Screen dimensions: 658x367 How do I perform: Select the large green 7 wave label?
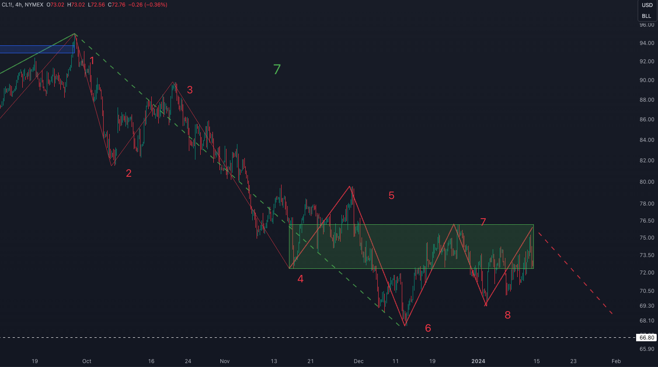(277, 69)
